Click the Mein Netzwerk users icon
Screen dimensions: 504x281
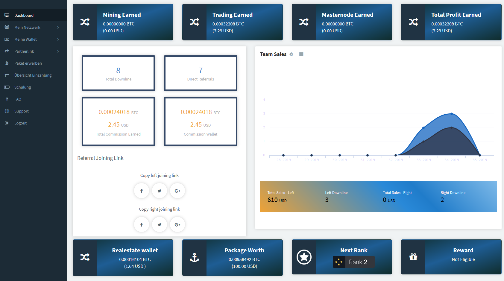pos(7,27)
